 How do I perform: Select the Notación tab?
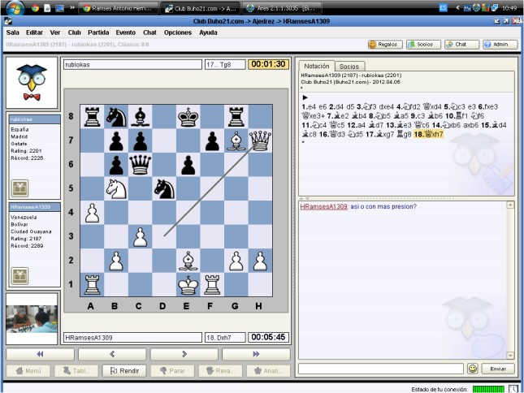tap(316, 66)
